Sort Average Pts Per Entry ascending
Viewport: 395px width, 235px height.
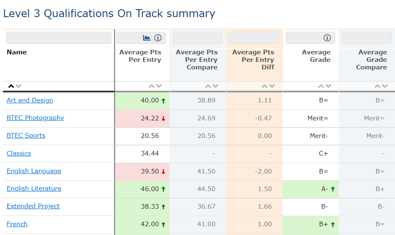pyautogui.click(x=152, y=86)
